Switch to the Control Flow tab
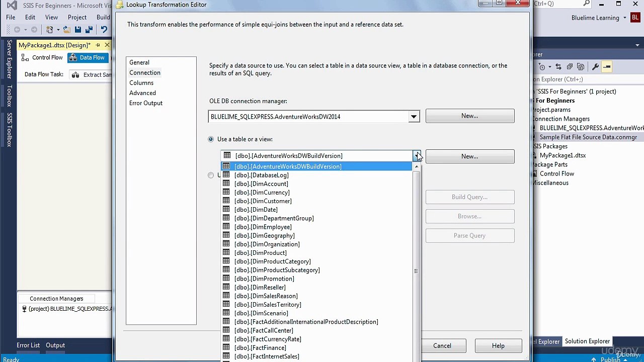This screenshot has width=644, height=362. 42,57
